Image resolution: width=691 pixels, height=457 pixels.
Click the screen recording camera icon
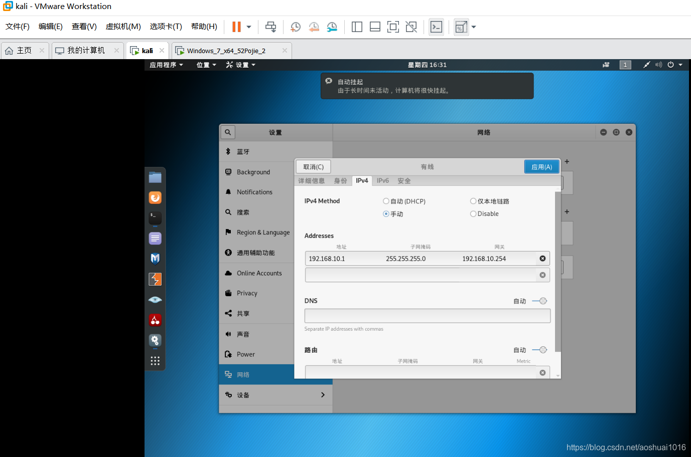[606, 65]
